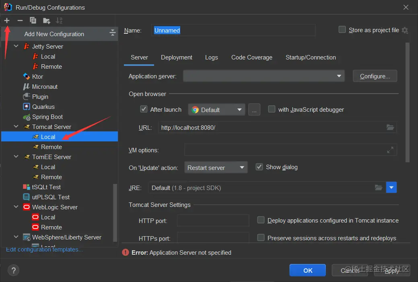Click the OK button

[308, 270]
